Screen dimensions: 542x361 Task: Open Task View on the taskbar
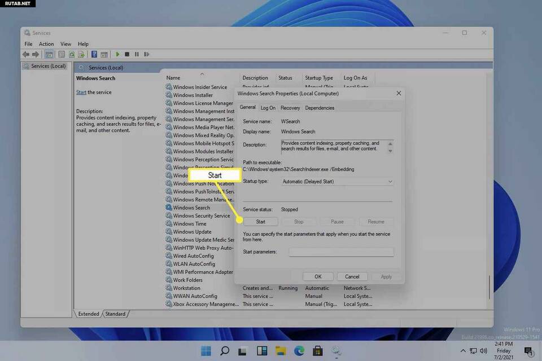243,351
